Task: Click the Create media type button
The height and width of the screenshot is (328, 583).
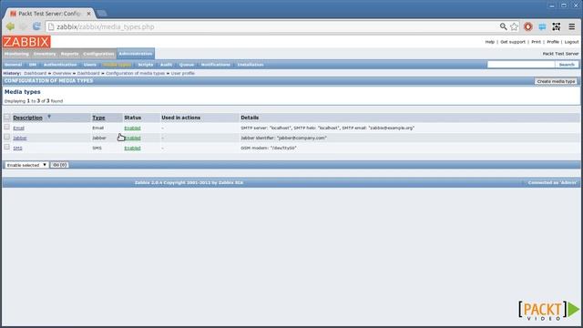Action: (x=556, y=81)
